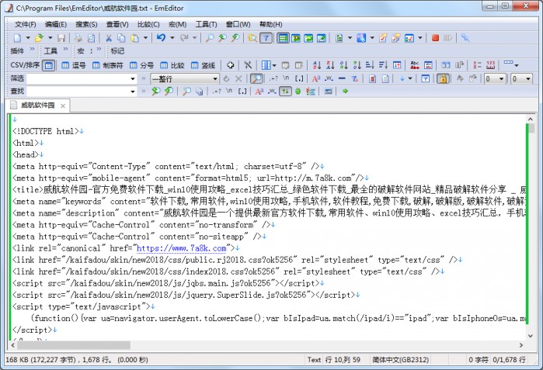
Task: Click the <!DOCTYPE html> line
Action: coord(46,131)
